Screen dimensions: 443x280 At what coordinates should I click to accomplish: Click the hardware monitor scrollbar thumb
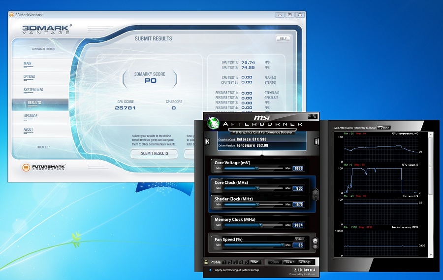tap(431, 166)
